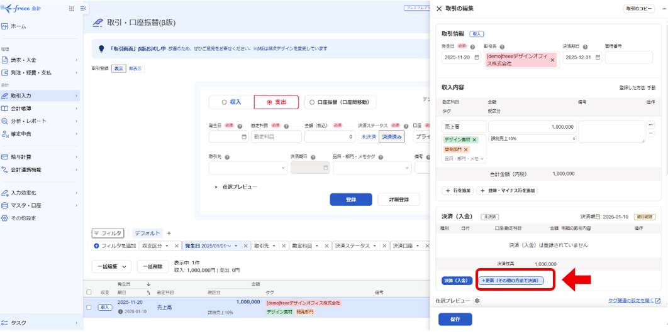
Task: Open 会計連携機能 sidebar item
Action: pos(40,170)
